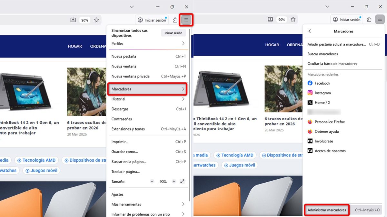Screen dimensions: 387x217
Task: Expand Informar de problemas con un sitio
Action: click(148, 214)
